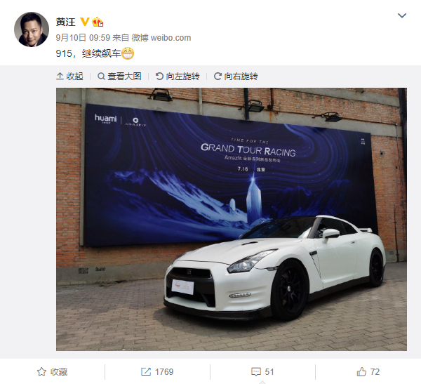Collapse the image with 收起
Viewport: 421px width, 384px height.
(69, 77)
